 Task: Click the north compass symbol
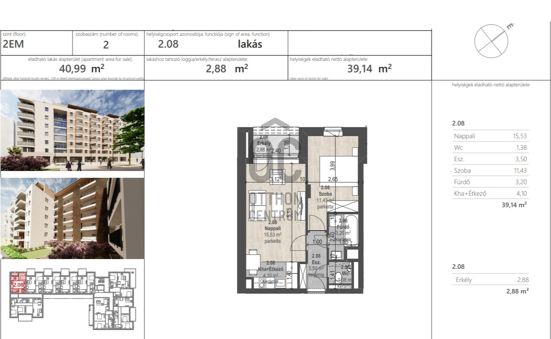491,41
